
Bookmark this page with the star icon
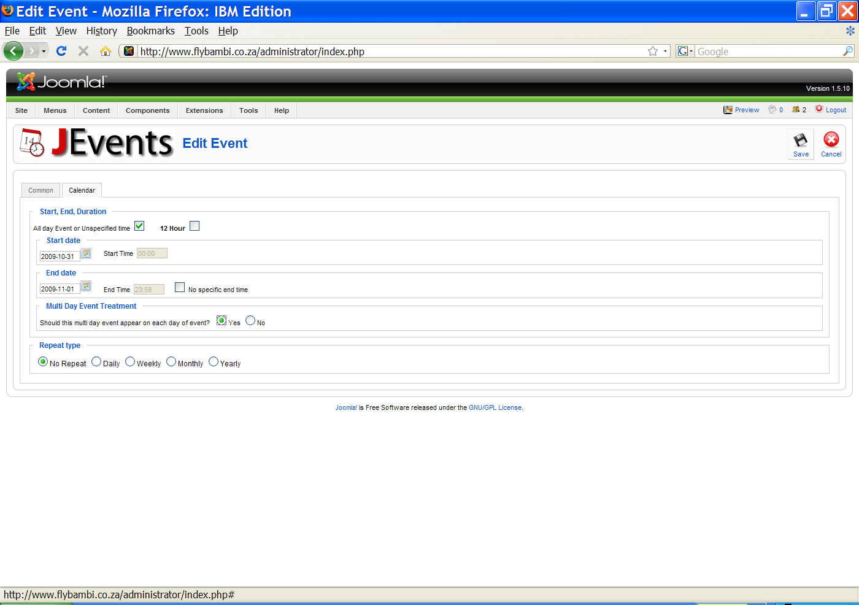(x=652, y=51)
